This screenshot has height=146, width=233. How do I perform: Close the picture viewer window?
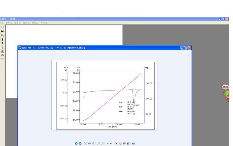(x=190, y=48)
